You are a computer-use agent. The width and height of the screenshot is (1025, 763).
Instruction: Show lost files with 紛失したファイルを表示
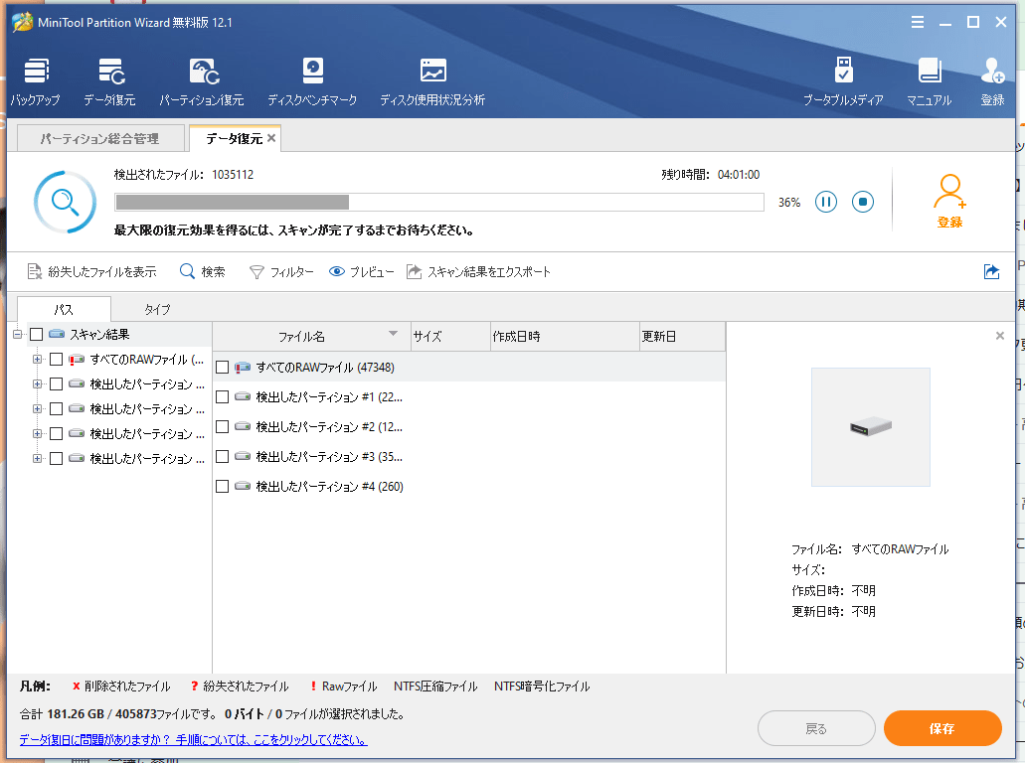(92, 272)
